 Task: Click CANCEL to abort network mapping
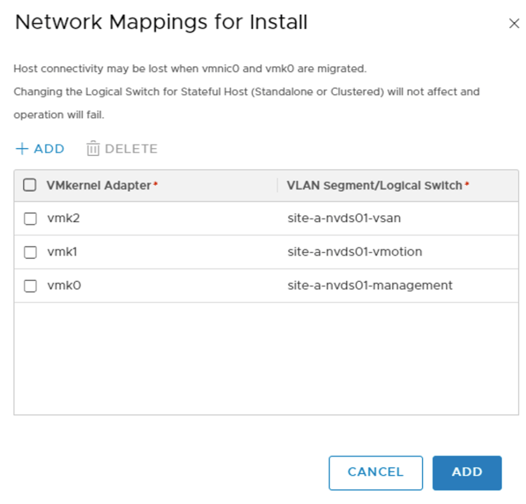coord(375,472)
